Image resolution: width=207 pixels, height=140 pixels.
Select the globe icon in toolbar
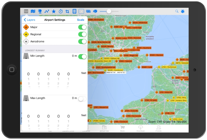(40, 11)
